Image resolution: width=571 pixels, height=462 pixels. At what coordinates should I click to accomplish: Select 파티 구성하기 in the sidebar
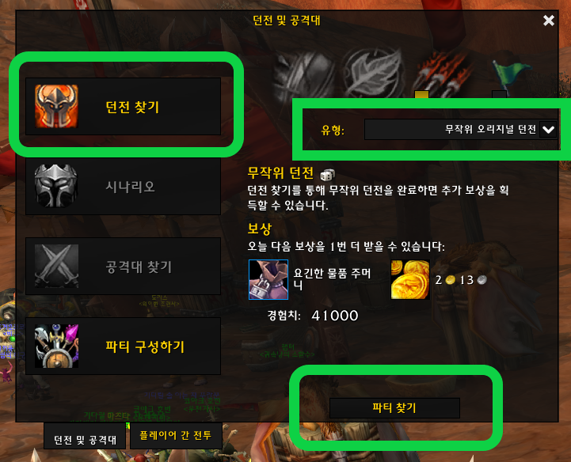point(123,346)
